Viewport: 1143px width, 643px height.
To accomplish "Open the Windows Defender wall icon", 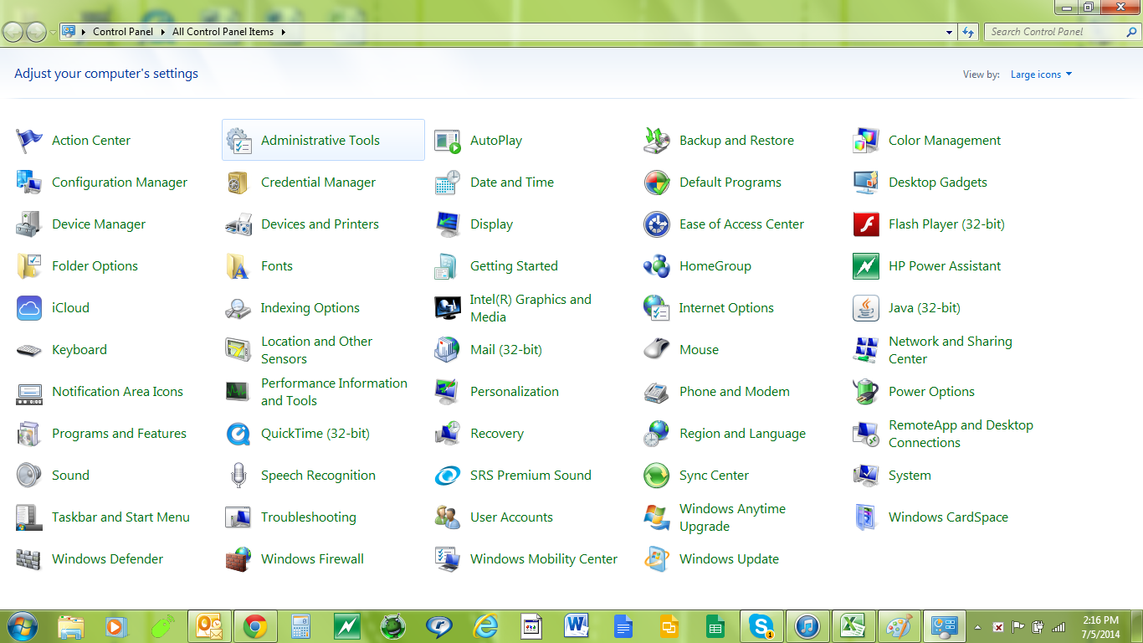I will pyautogui.click(x=29, y=559).
